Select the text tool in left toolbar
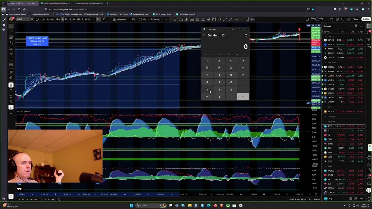Viewport: 372px width, 209px height. tap(11, 59)
